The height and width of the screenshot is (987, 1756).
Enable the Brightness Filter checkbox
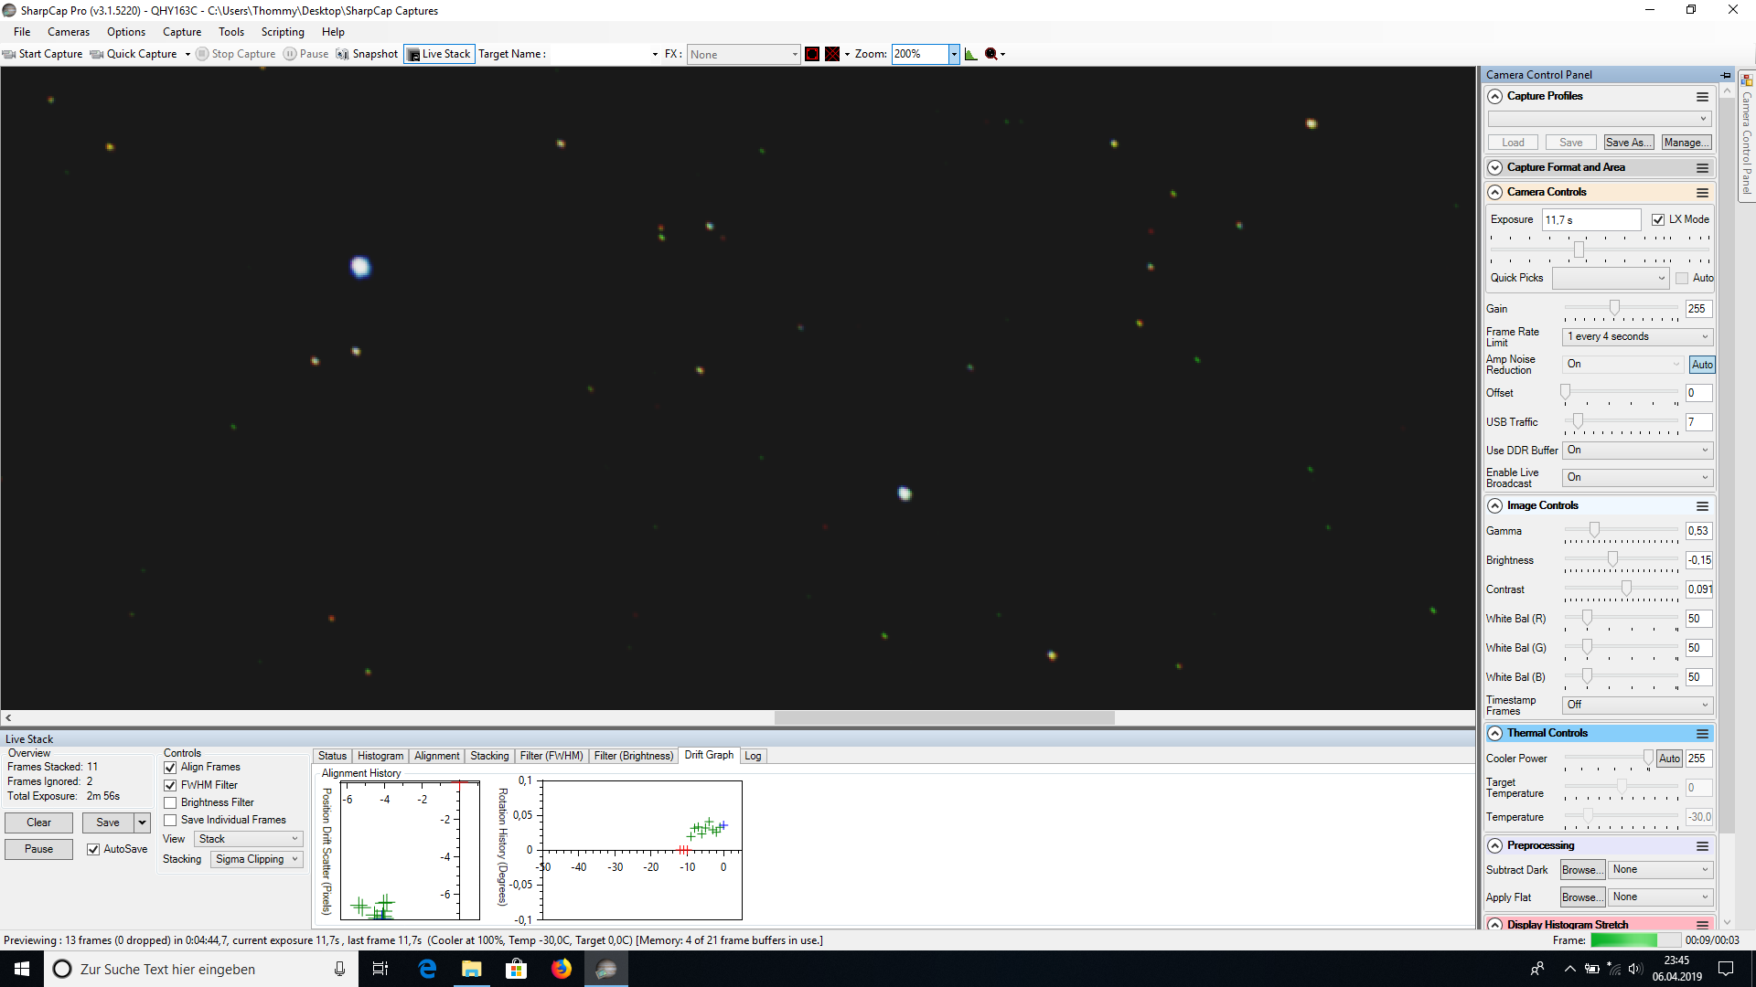[x=170, y=803]
